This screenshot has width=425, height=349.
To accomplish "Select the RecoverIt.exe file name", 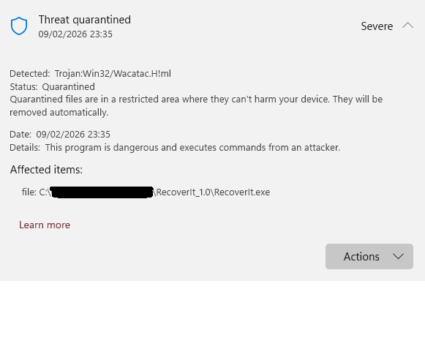I will click(242, 192).
